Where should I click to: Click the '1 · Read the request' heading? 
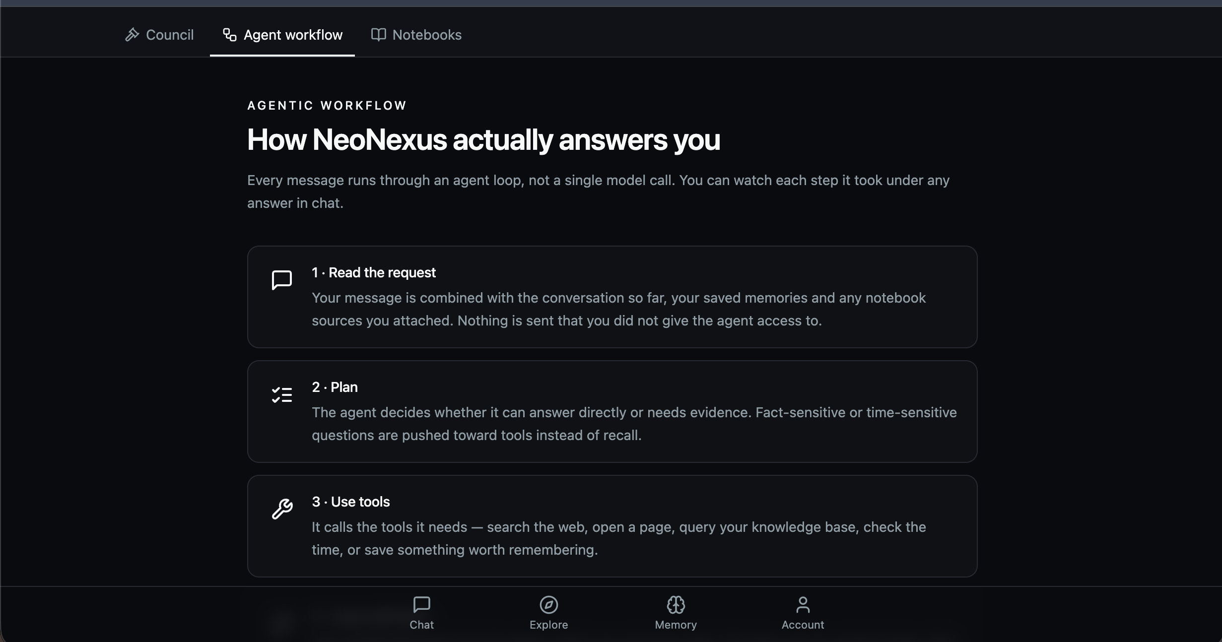(x=373, y=272)
